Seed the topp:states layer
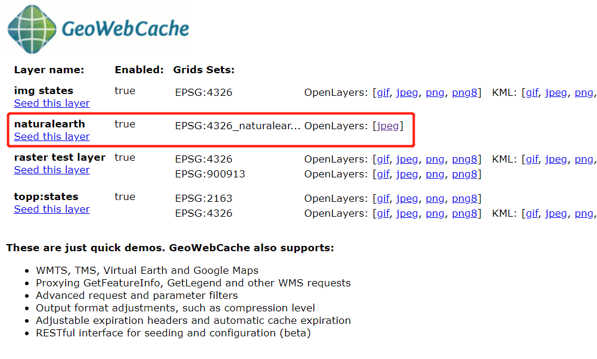Screen dimensions: 597x359 pos(51,209)
